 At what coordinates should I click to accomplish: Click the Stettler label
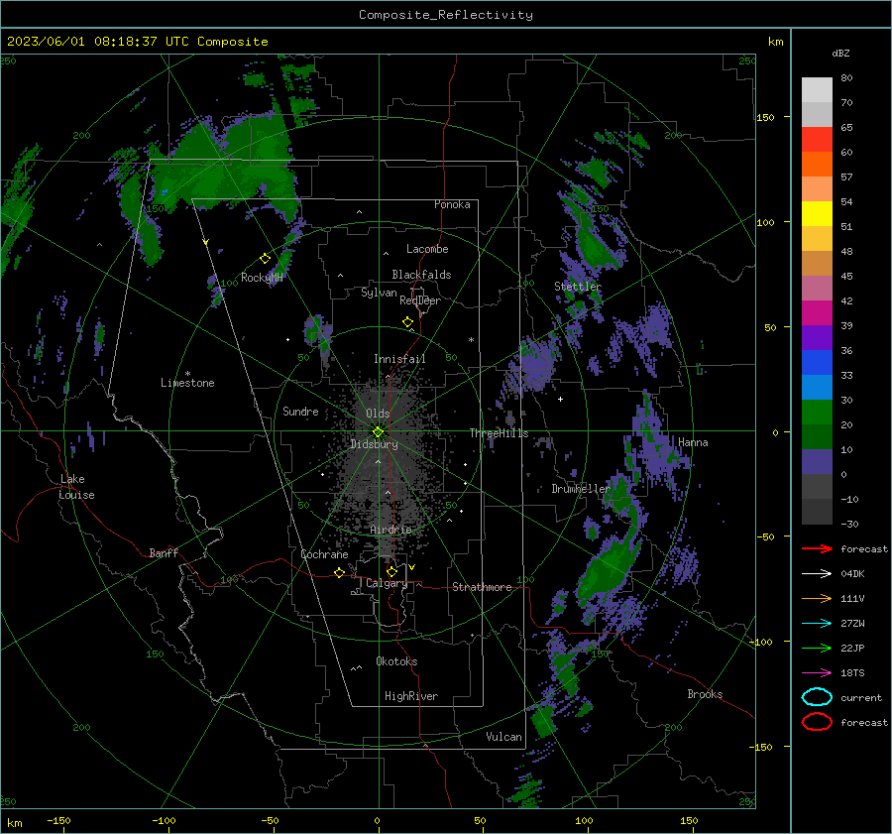pyautogui.click(x=578, y=287)
